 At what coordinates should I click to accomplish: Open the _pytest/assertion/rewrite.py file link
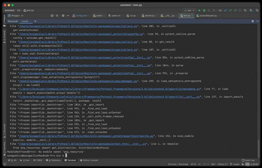pyautogui.click(x=86, y=136)
